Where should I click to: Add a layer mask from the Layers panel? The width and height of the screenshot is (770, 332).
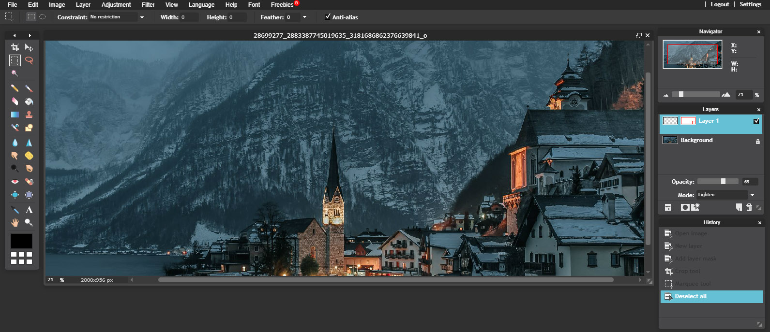pyautogui.click(x=685, y=207)
